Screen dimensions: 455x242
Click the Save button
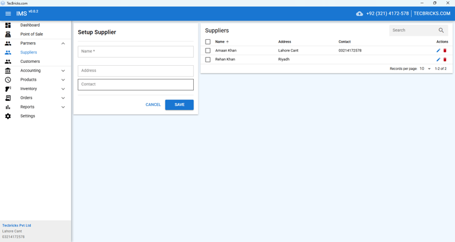[180, 104]
